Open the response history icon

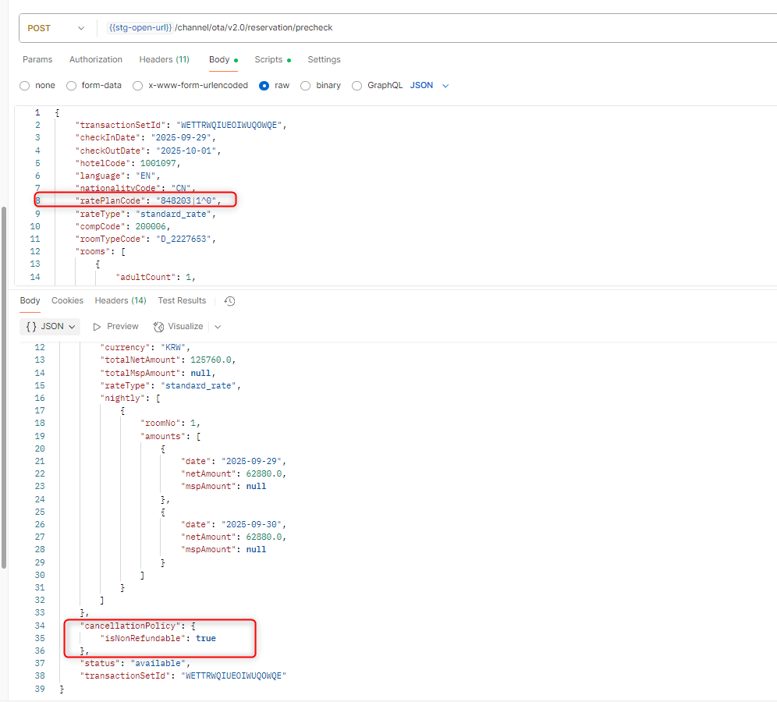[x=229, y=301]
